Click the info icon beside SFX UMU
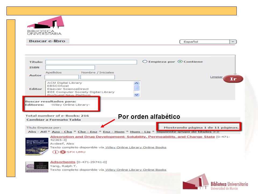The image size is (258, 194). pyautogui.click(x=55, y=152)
